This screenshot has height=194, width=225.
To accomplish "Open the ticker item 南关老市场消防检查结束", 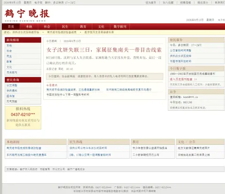I will [62, 32].
